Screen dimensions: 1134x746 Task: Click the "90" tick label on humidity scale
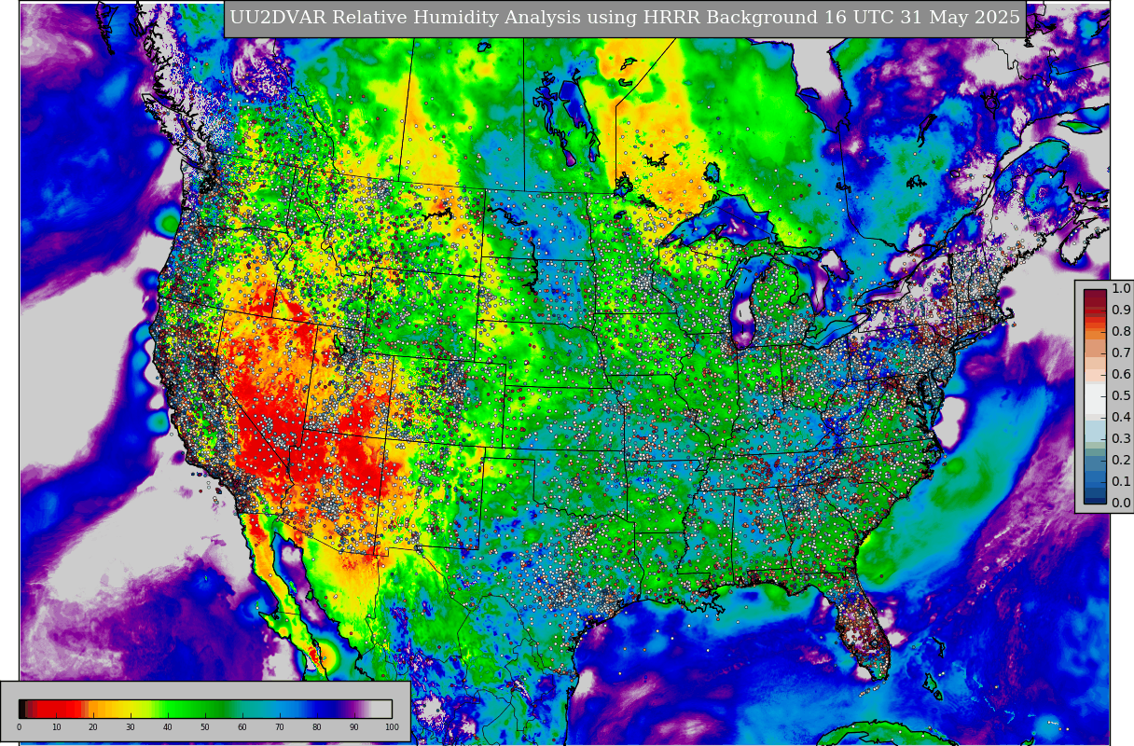click(354, 727)
